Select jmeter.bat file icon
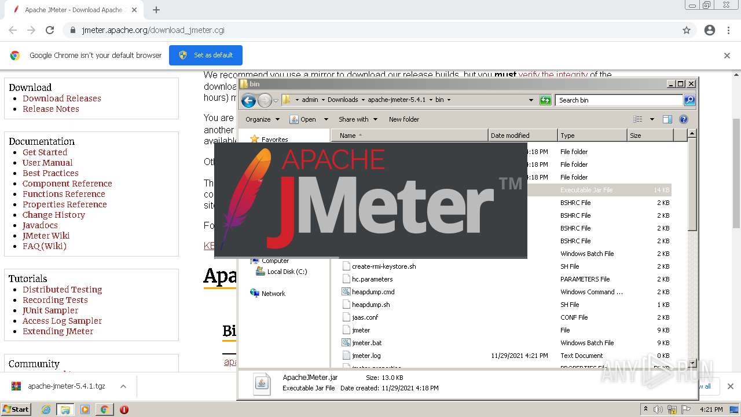 [x=346, y=343]
